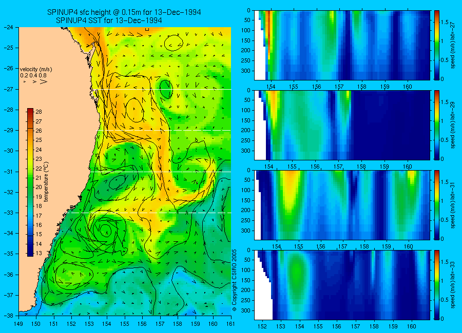
Task: Click the 26 tick on the temperature colorbar
Action: tap(38, 131)
